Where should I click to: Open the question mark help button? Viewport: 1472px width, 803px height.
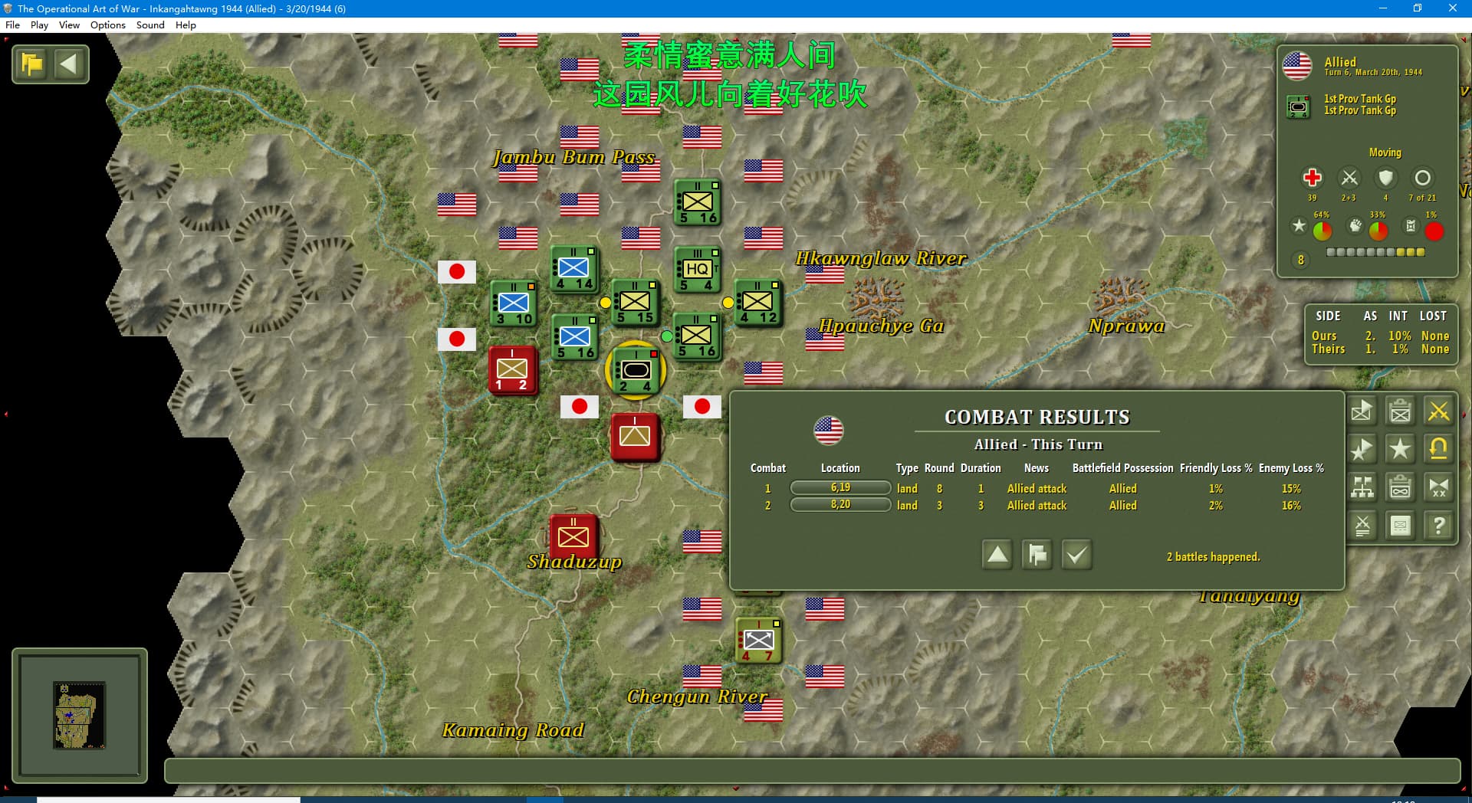(x=1439, y=526)
